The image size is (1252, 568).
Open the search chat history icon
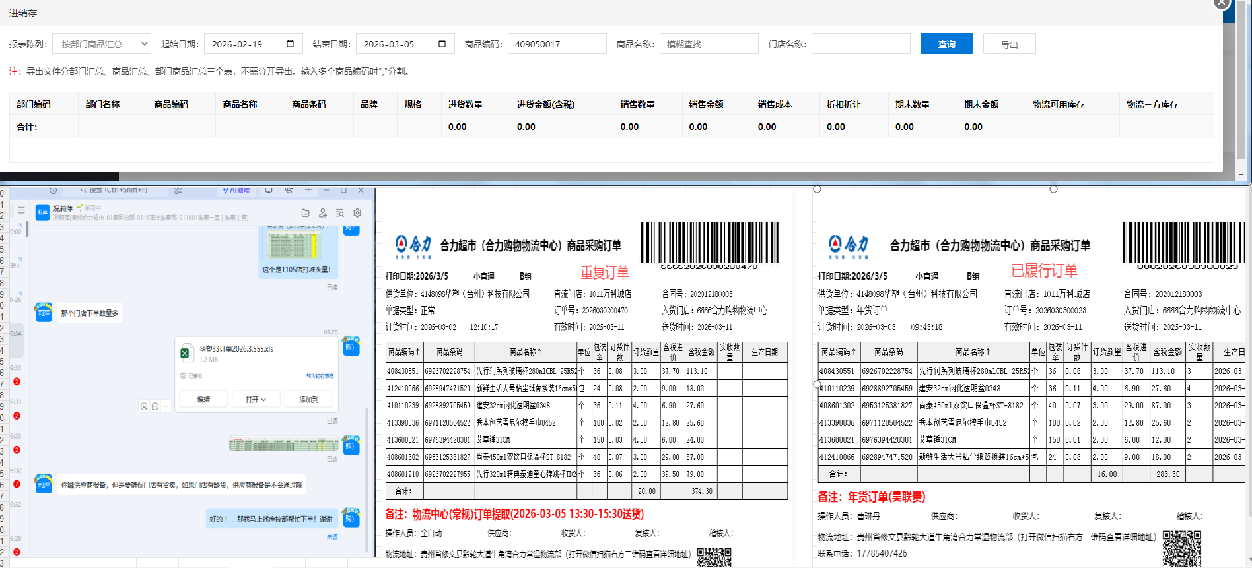339,213
